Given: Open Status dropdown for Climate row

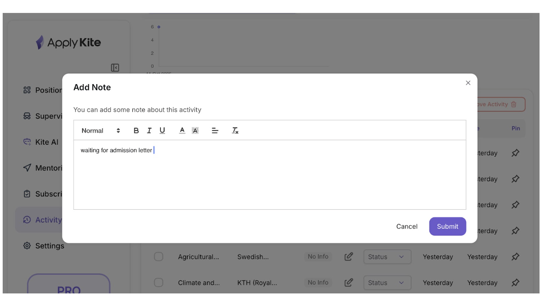Looking at the screenshot, I should pyautogui.click(x=387, y=283).
